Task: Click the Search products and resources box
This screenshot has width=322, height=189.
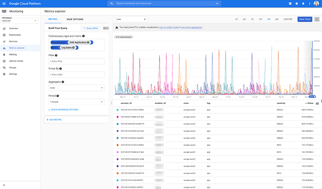Action: click(164, 4)
